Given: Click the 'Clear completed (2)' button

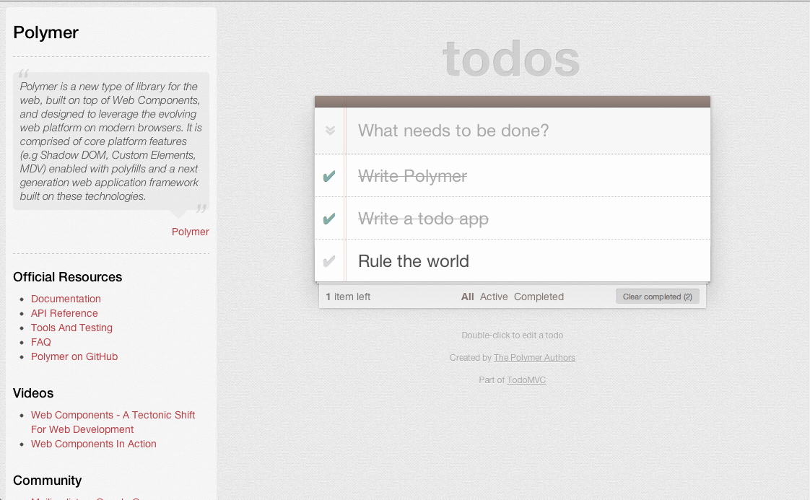Looking at the screenshot, I should 657,297.
